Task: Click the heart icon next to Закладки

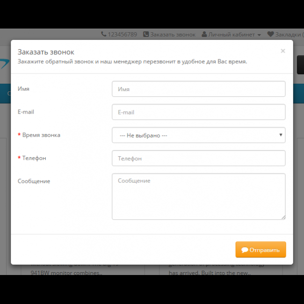Action: click(270, 35)
